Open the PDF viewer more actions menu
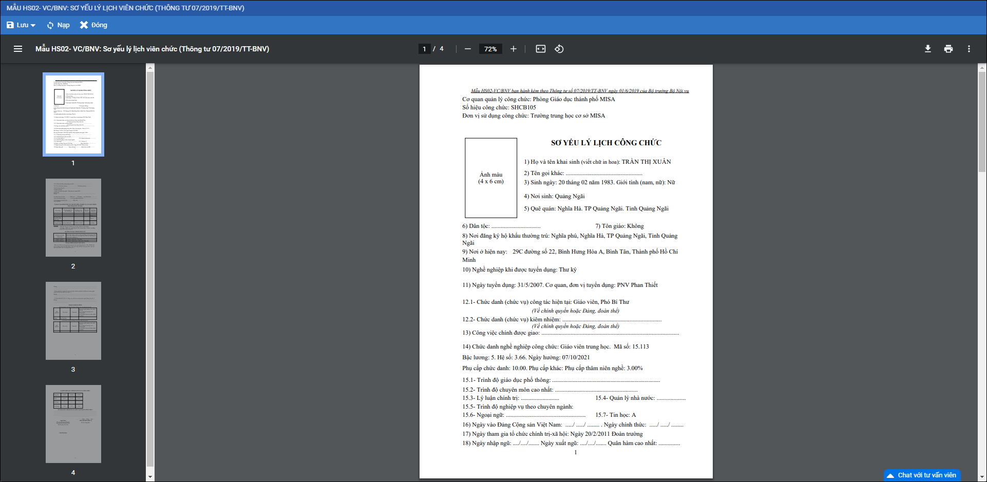The width and height of the screenshot is (987, 482). click(x=969, y=49)
